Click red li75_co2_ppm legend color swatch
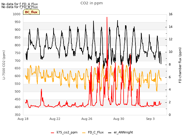The image size is (184, 138). click(x=52, y=133)
